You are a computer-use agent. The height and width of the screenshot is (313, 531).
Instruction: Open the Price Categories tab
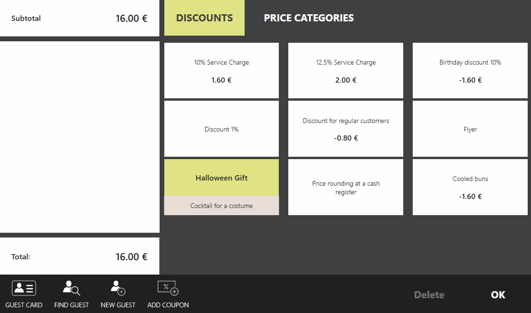(x=309, y=18)
